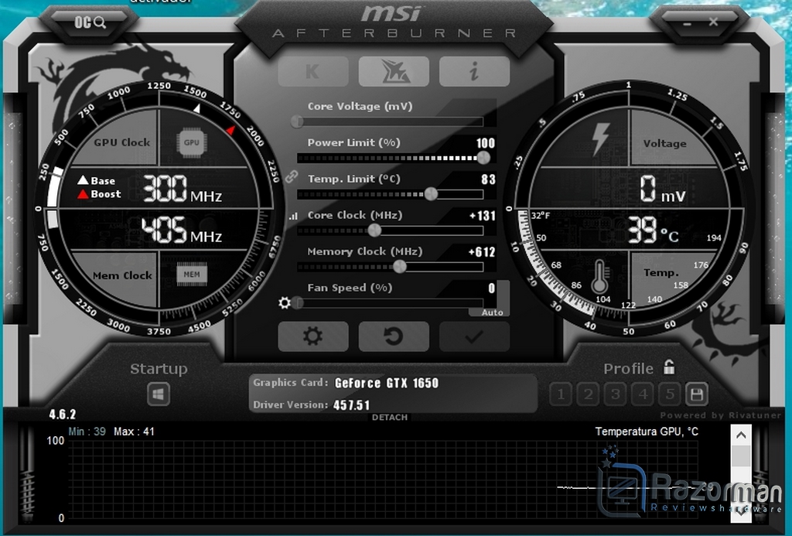Select profile slot 2

[588, 394]
